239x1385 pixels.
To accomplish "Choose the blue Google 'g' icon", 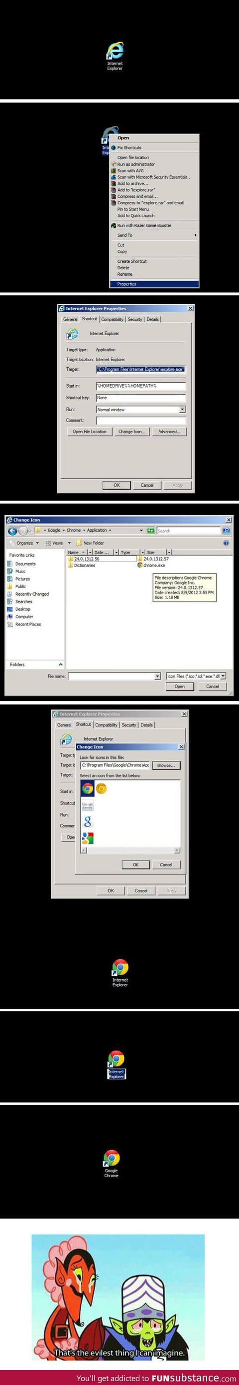I will [88, 821].
